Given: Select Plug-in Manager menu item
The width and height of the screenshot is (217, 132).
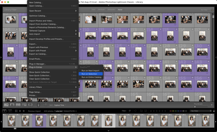Looking at the screenshot, I should 53,64.
